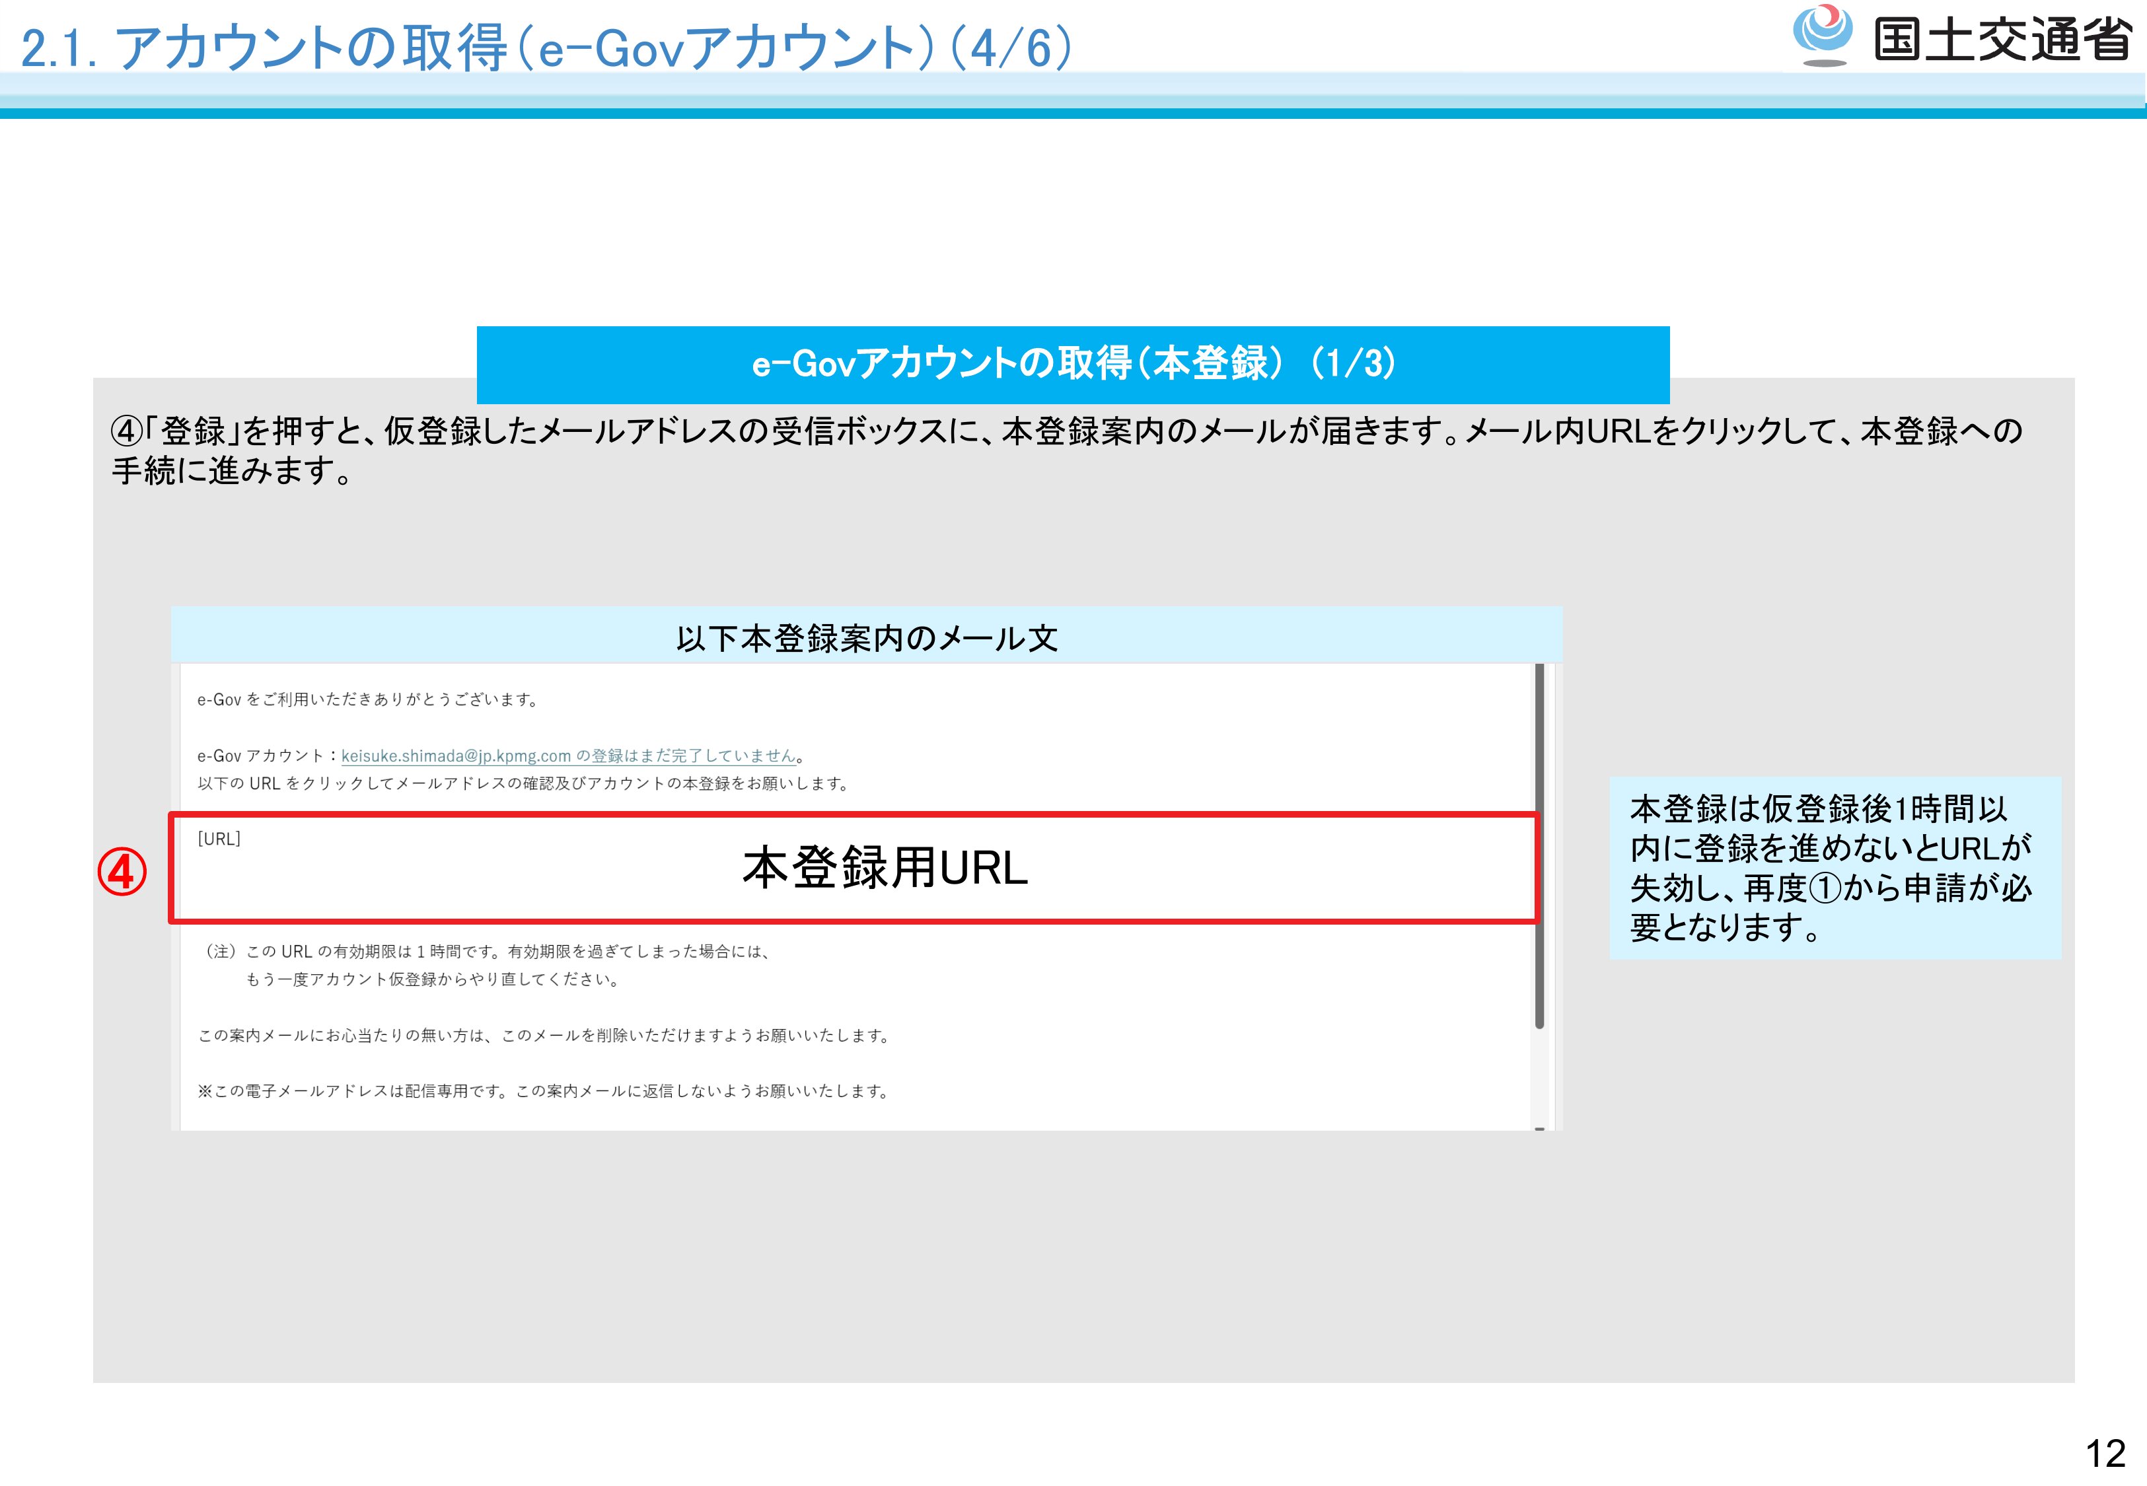Click the page number 12
2147x1486 pixels.
2105,1454
